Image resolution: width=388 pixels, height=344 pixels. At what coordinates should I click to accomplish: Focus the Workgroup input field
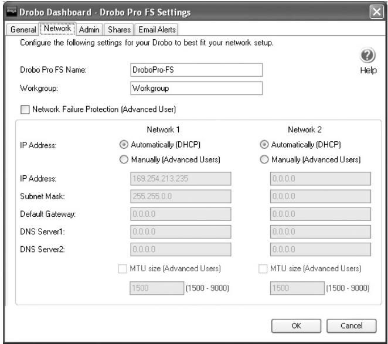click(x=196, y=88)
